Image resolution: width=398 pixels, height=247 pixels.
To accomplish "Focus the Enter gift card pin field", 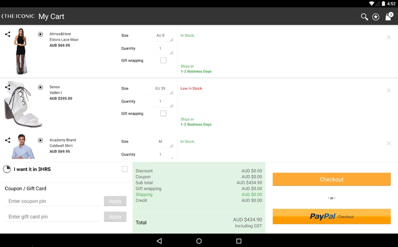I will click(x=53, y=217).
